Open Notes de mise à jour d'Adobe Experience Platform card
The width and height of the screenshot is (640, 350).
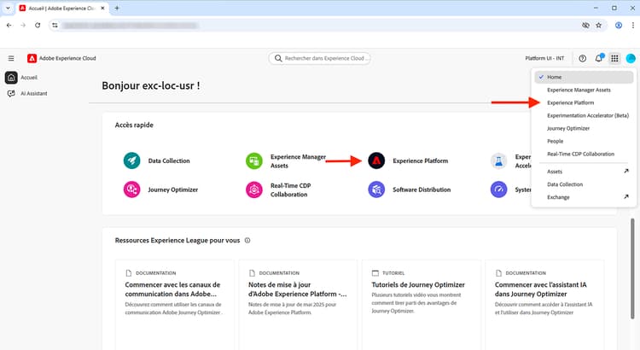(298, 304)
